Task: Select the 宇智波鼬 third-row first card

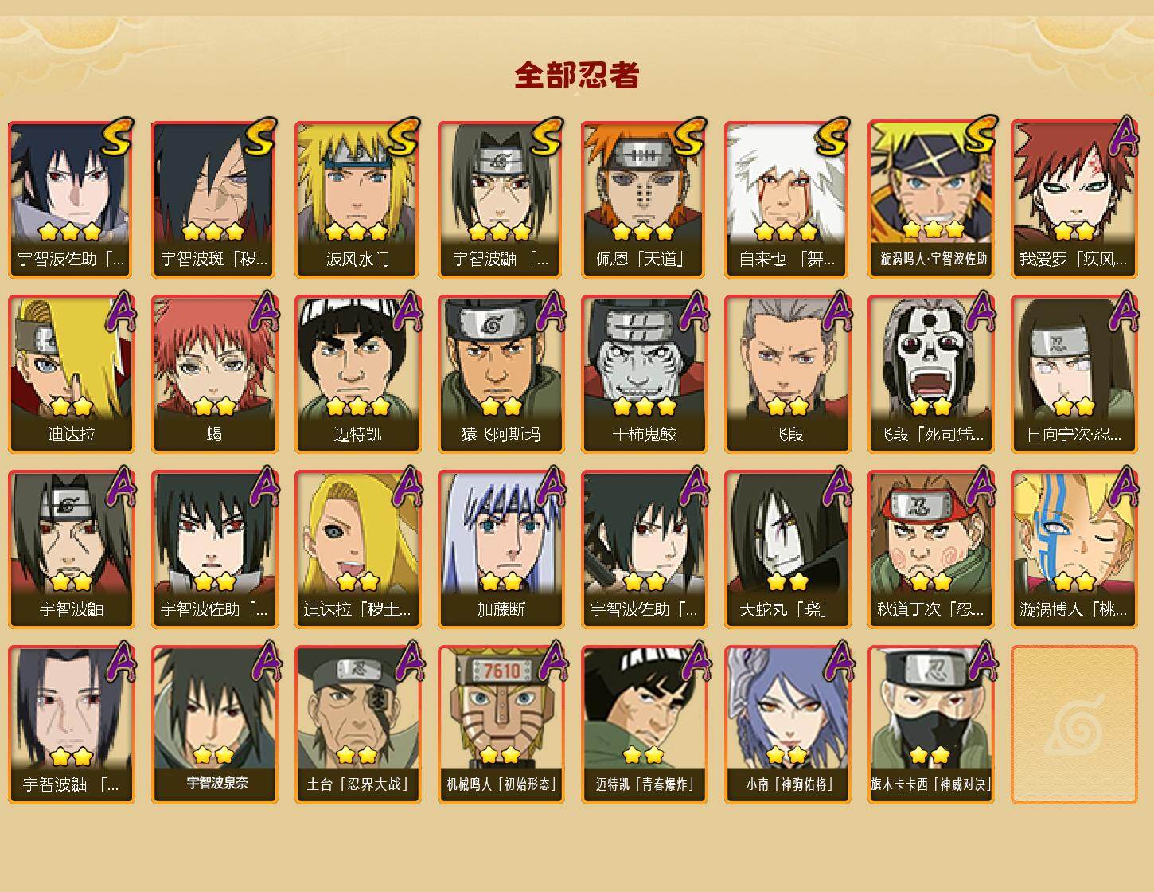Action: (x=71, y=550)
